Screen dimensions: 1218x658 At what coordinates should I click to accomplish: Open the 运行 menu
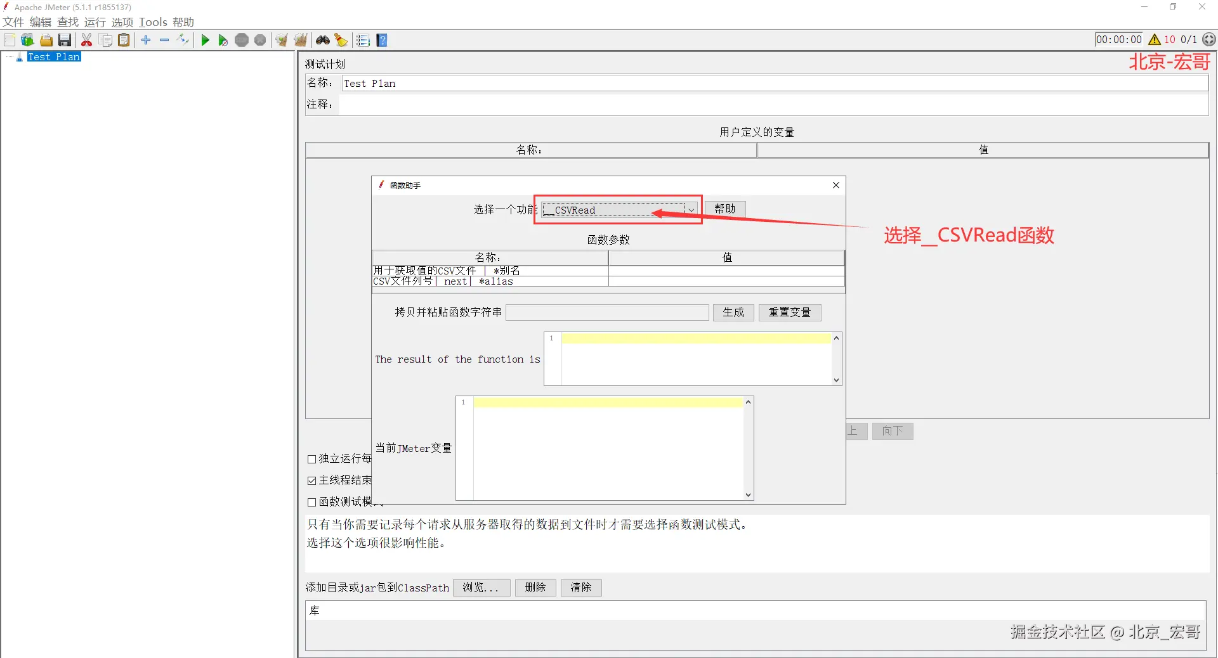[x=95, y=22]
